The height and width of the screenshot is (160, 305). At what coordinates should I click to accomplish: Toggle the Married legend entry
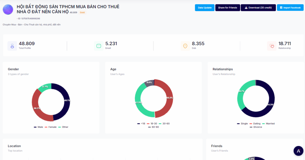click(268, 123)
